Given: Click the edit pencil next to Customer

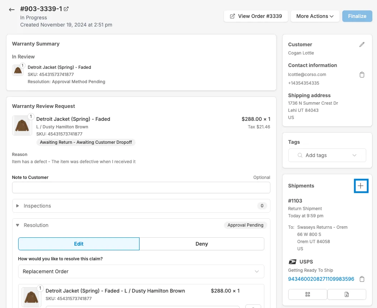Looking at the screenshot, I should [362, 44].
